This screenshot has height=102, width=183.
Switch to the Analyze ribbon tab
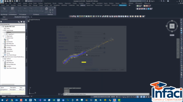[25, 5]
